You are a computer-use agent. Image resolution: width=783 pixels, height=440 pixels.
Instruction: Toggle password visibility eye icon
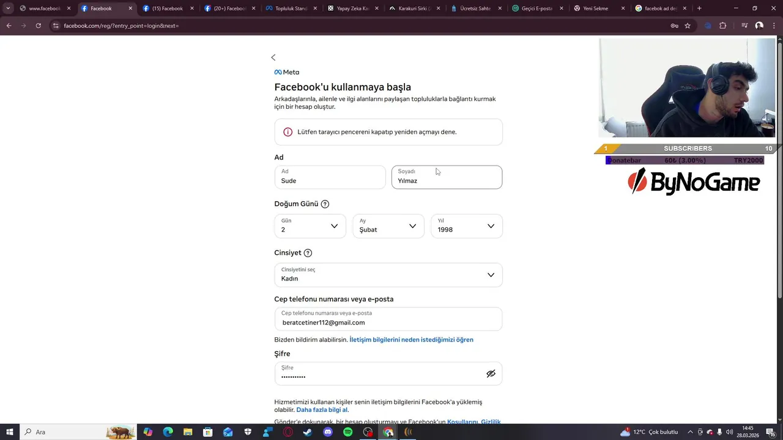491,373
